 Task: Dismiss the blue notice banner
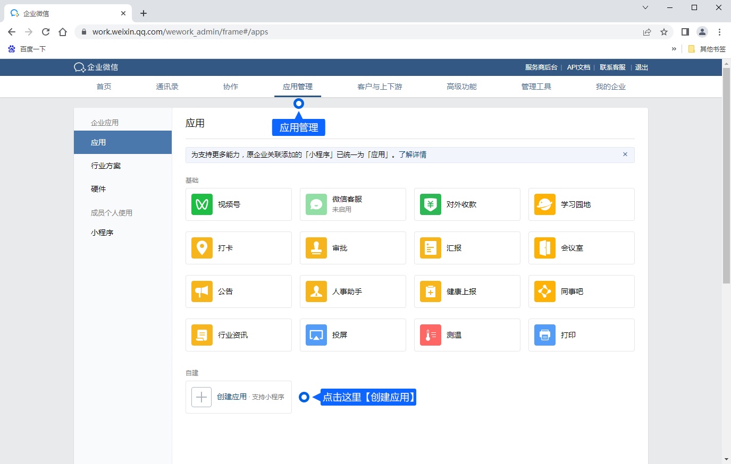tap(625, 154)
